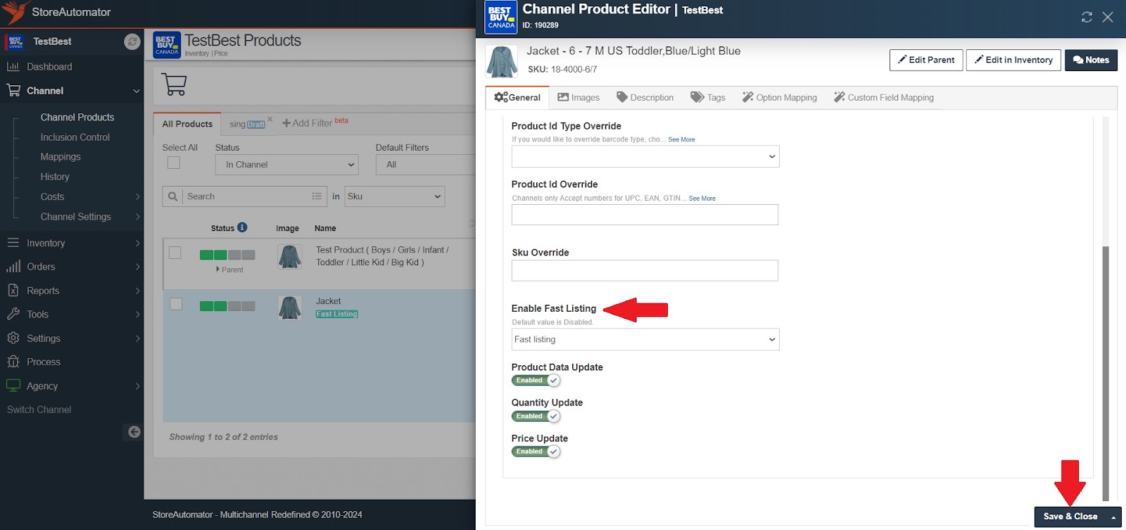Click the search magnifier icon

172,196
